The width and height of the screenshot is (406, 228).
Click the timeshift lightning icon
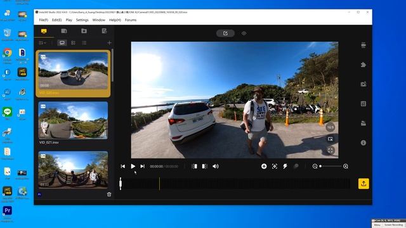coord(285,166)
